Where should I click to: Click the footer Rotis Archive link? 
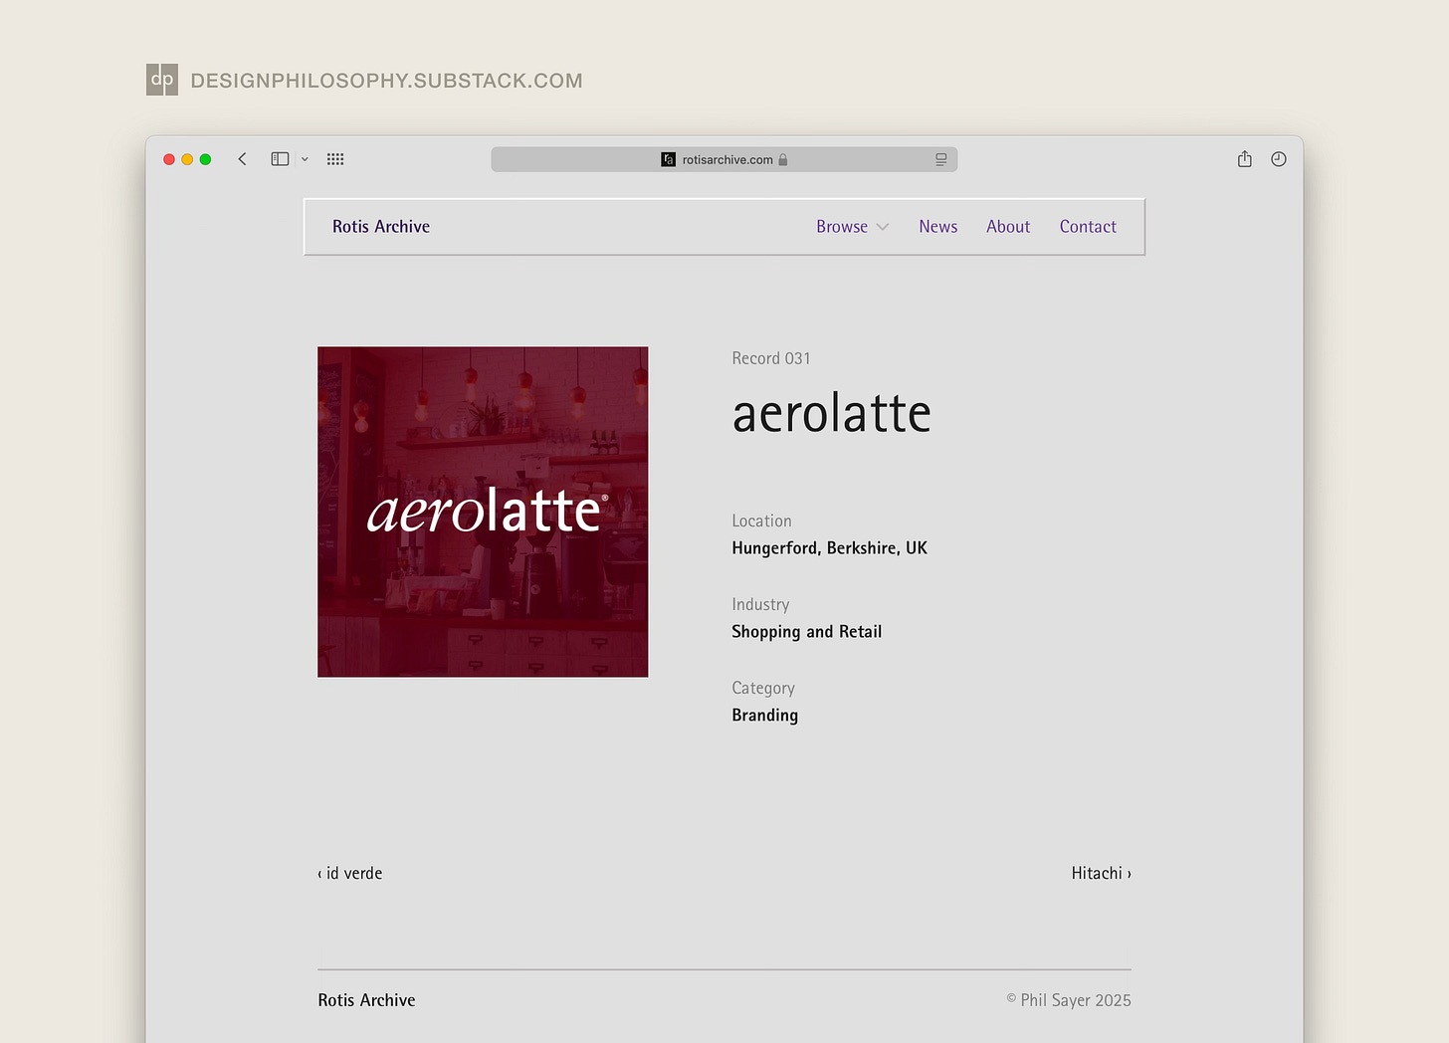click(x=366, y=1000)
